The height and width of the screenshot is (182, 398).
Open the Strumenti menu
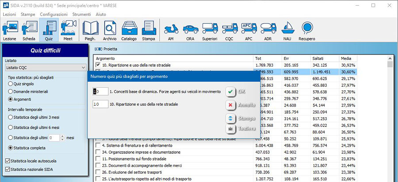pos(82,15)
